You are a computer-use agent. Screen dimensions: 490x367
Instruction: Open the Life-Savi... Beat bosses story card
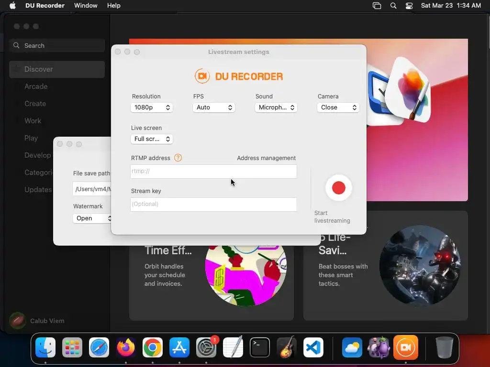point(386,267)
